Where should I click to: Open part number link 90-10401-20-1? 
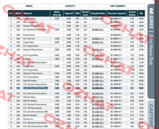pos(98,66)
